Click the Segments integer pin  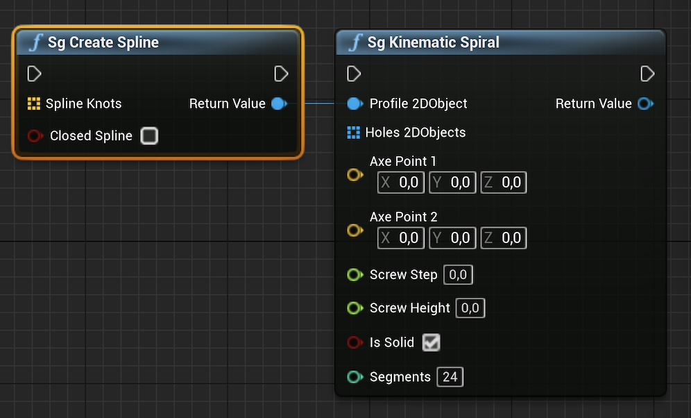pyautogui.click(x=355, y=377)
